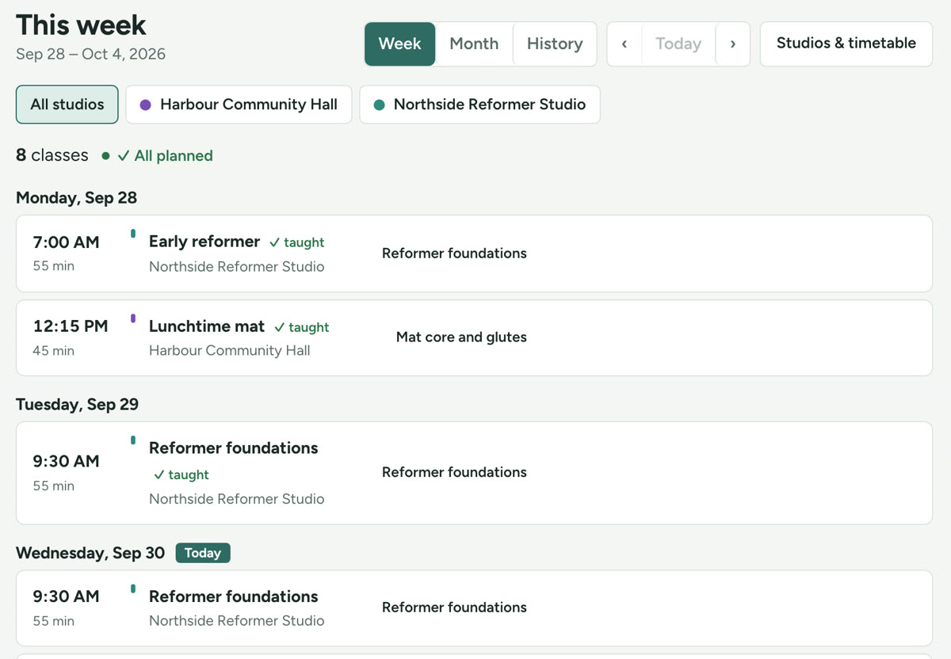Click the Today badge beside Wednesday
951x659 pixels.
(203, 553)
